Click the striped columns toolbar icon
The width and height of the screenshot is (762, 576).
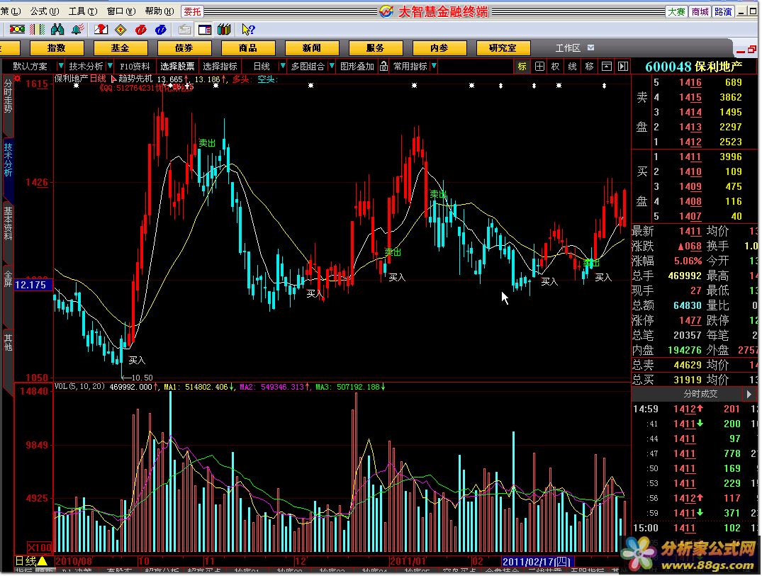[38, 30]
